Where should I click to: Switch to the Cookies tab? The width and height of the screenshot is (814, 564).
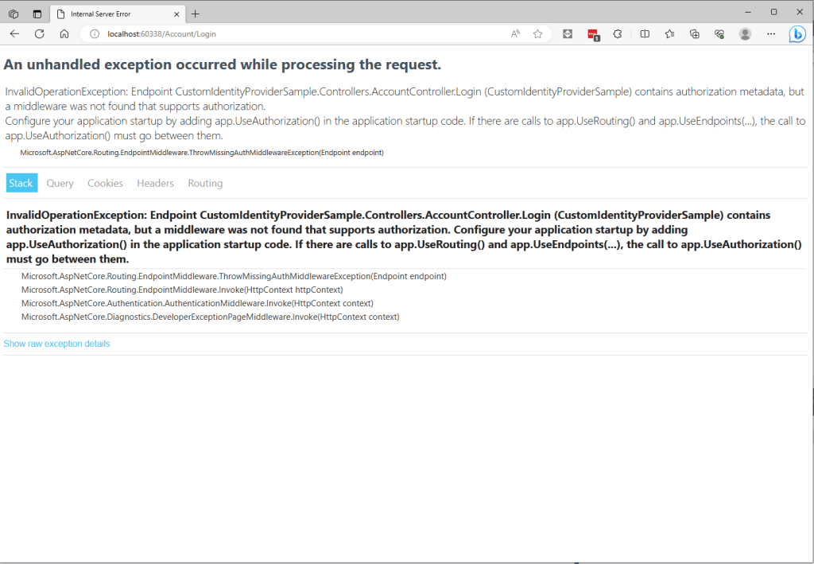105,183
